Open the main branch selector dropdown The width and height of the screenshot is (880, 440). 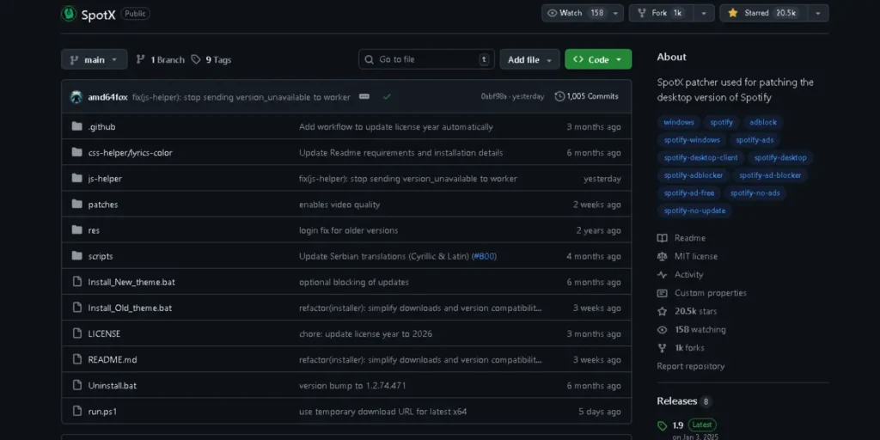click(94, 59)
